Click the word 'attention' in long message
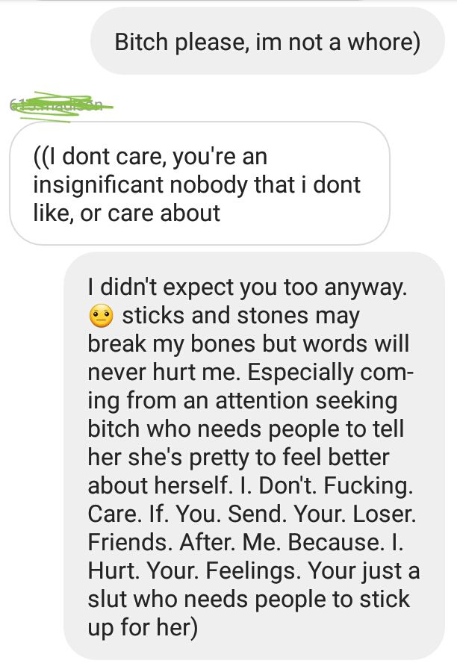 [x=261, y=401]
